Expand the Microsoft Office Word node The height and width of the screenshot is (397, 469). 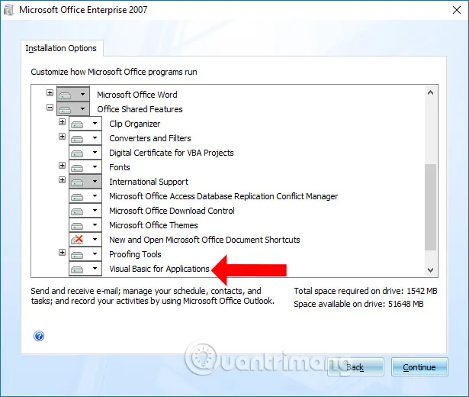click(50, 93)
